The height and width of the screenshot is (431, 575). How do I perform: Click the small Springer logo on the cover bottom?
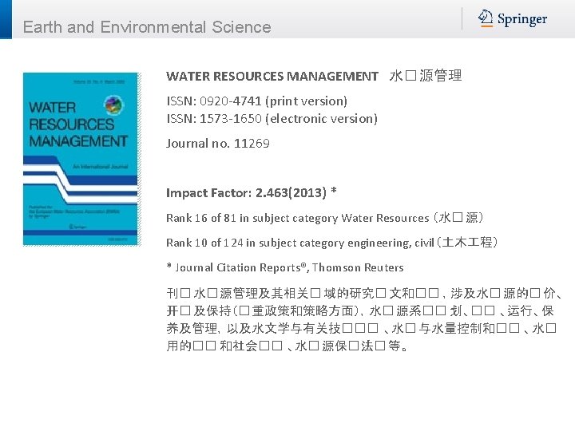77,227
